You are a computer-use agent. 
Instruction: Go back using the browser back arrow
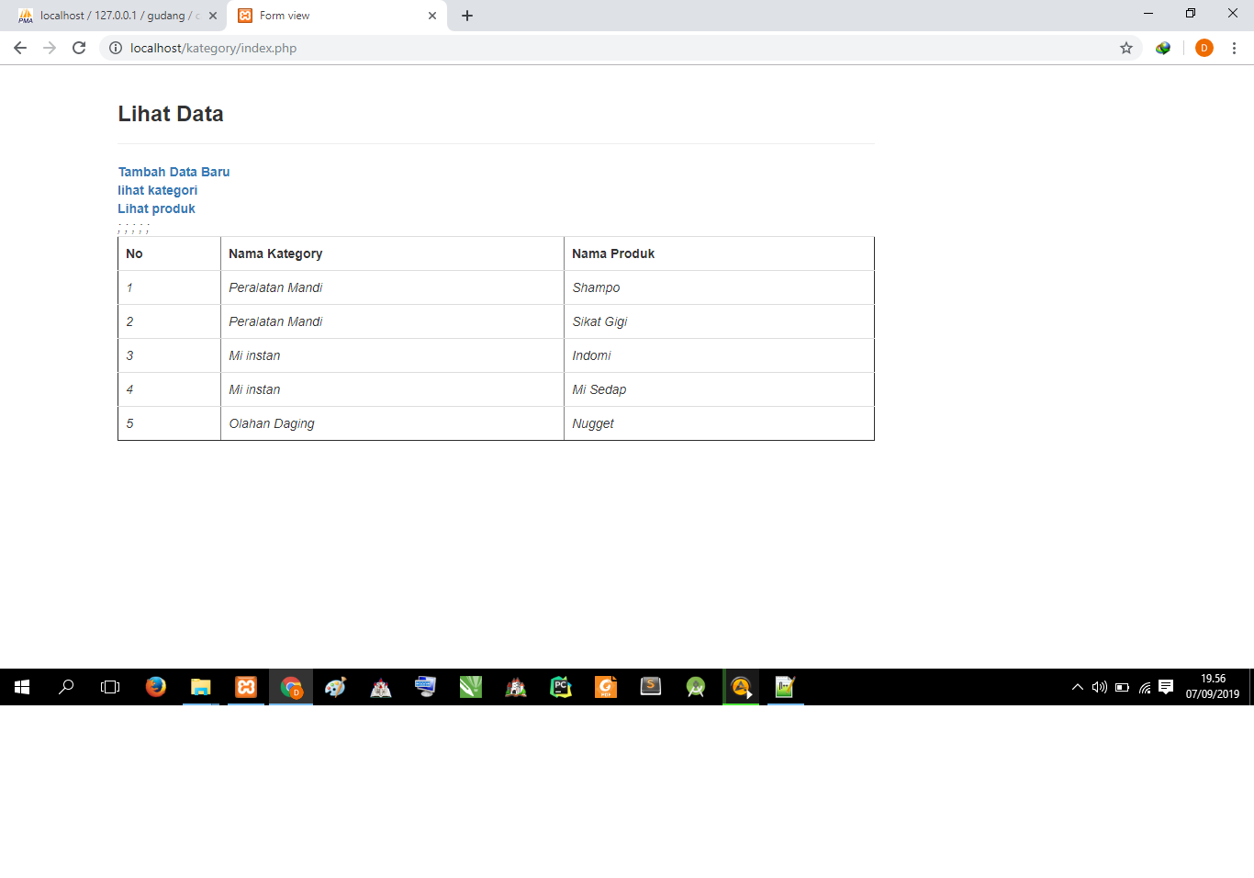(x=20, y=48)
